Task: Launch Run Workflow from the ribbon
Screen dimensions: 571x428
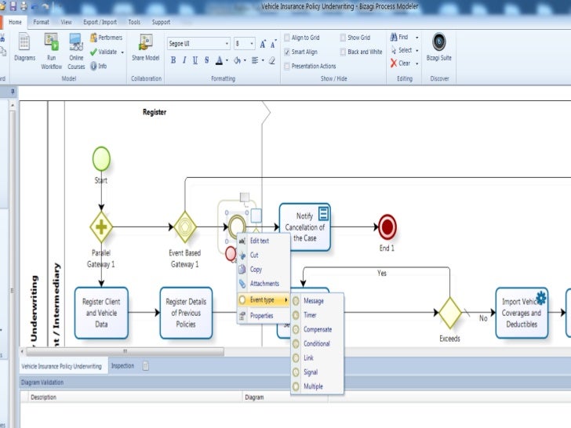Action: (x=51, y=51)
